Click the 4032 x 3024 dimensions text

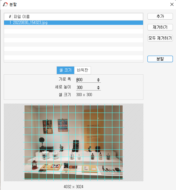[x=74, y=187]
